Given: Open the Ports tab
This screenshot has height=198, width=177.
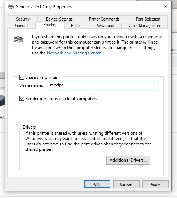Looking at the screenshot, I should click(75, 26).
